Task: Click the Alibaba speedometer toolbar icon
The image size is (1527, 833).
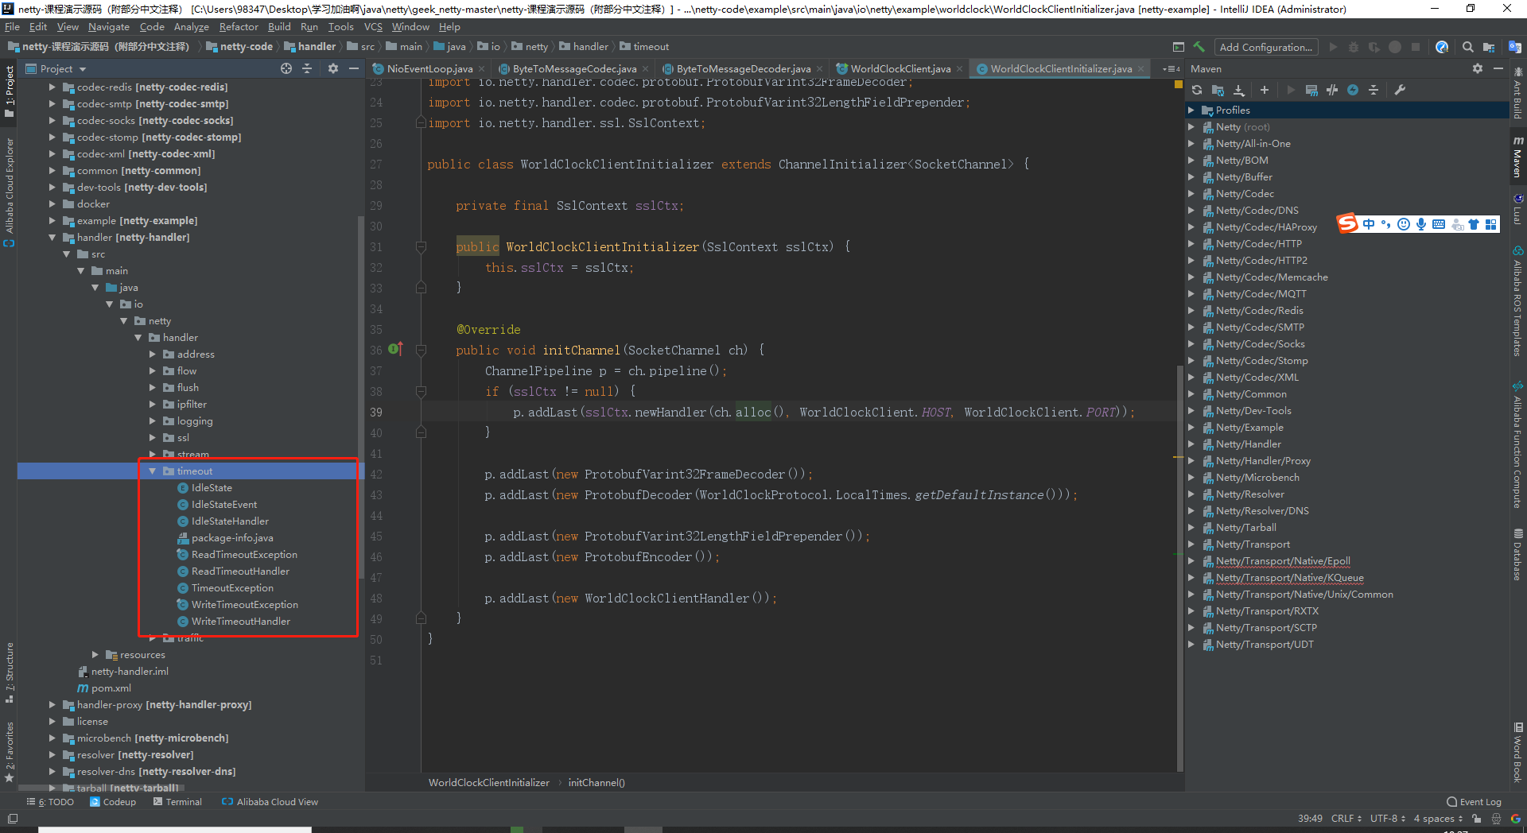Action: [1442, 47]
